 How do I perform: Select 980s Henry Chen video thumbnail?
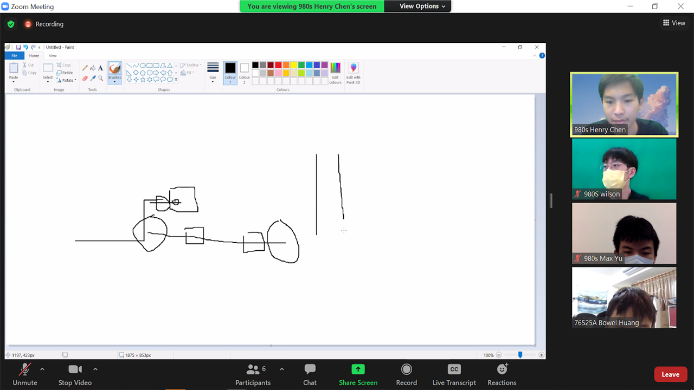pyautogui.click(x=624, y=104)
